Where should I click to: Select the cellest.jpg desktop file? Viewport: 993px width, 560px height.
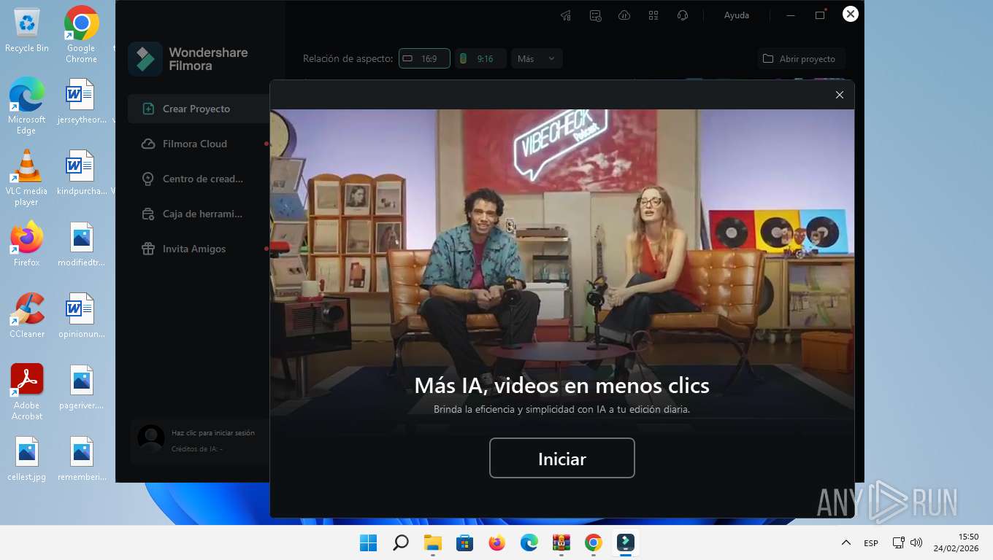tap(27, 458)
